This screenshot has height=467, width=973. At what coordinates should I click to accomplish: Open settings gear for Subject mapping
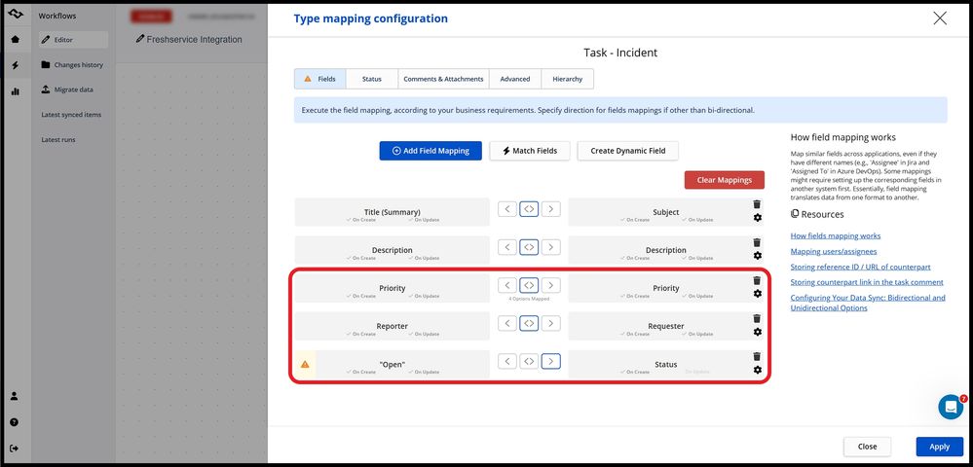(757, 218)
